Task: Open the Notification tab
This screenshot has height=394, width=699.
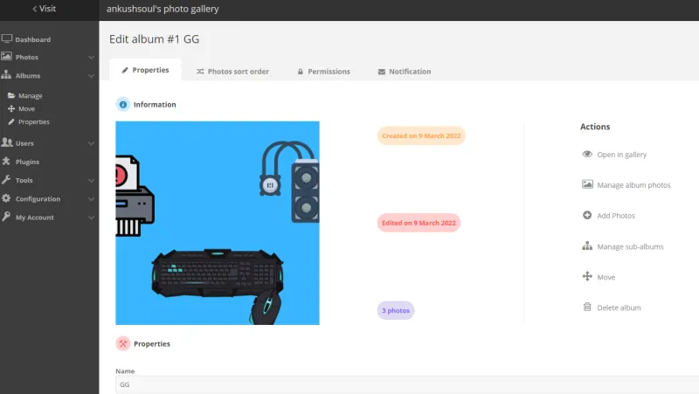Action: (404, 72)
